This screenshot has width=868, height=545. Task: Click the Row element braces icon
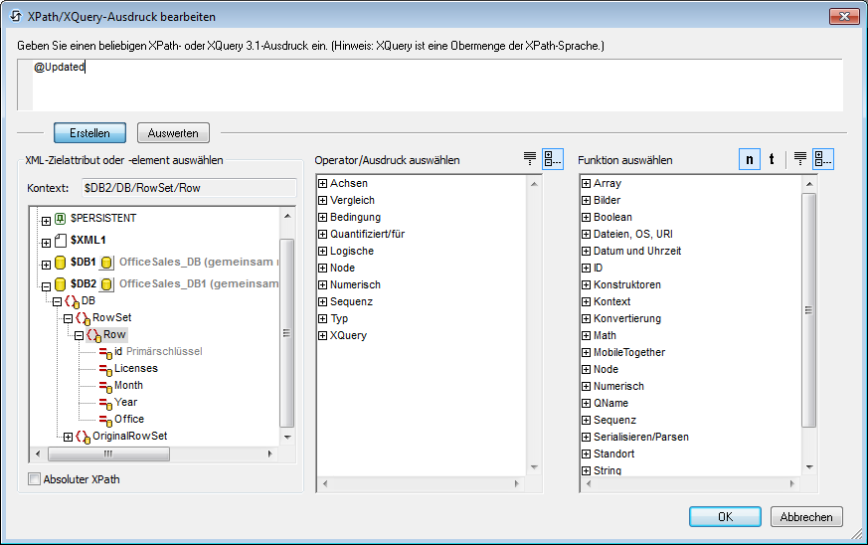(93, 335)
